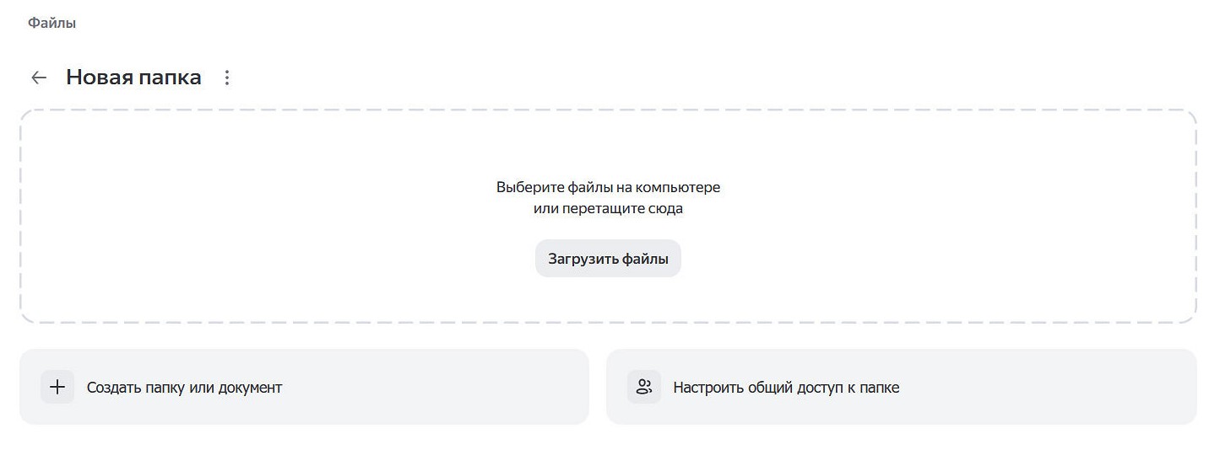Click the Новая папка folder title
1209x450 pixels.
(x=133, y=78)
